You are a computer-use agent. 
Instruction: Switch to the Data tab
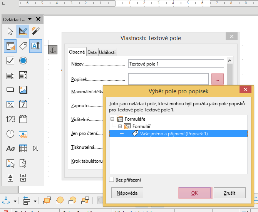[92, 52]
